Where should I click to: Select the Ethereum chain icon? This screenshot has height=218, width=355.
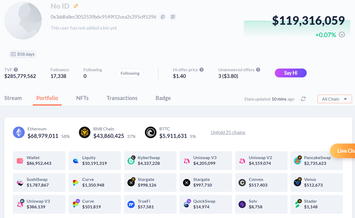tap(19, 133)
